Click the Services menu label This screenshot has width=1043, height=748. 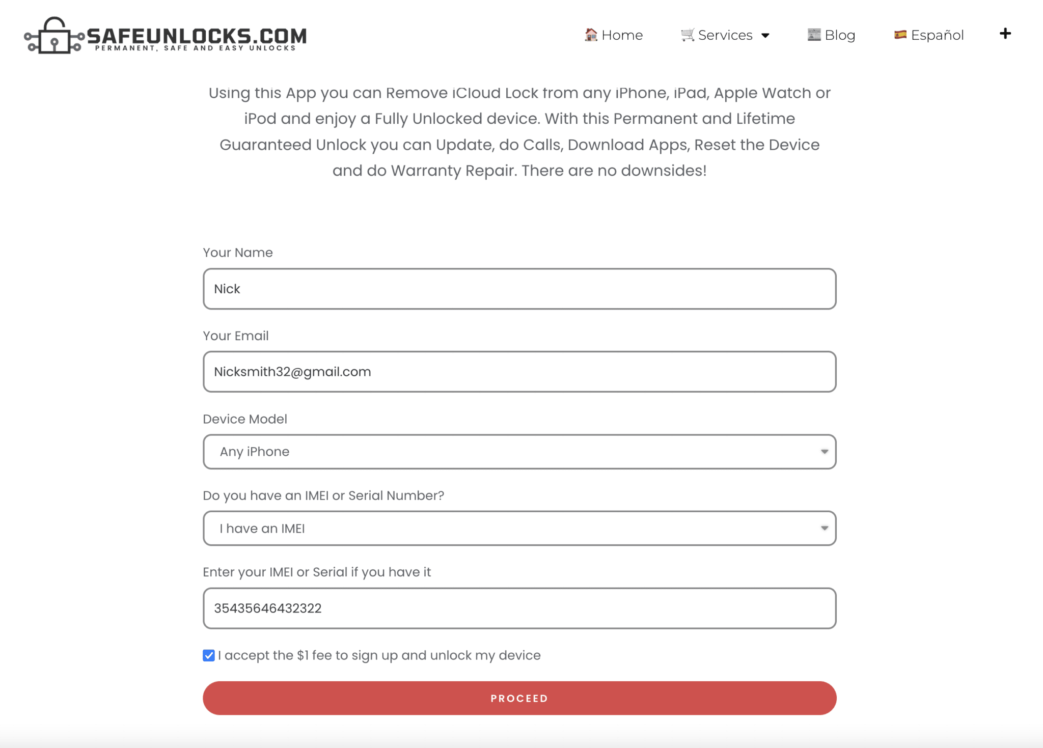click(725, 35)
